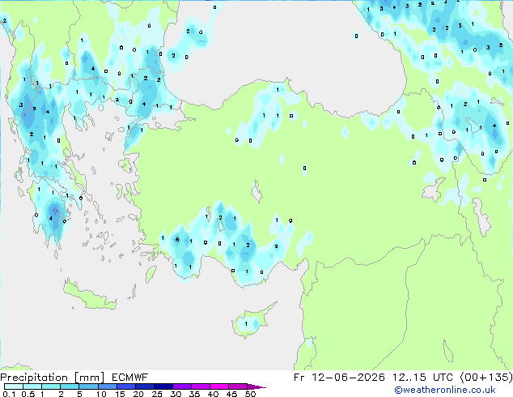
Task: Click the "Fr" weekday label
Action: 299,378
